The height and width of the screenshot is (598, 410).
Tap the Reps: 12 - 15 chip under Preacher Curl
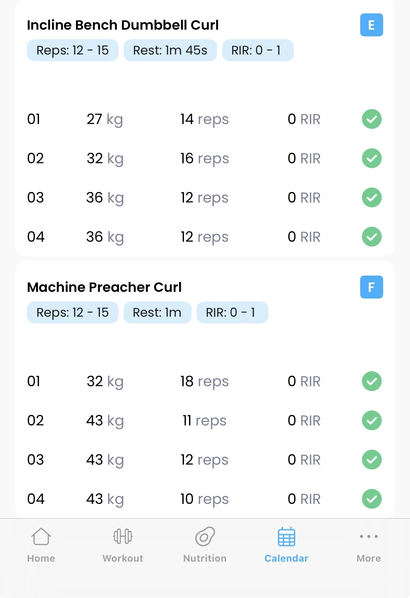point(72,313)
